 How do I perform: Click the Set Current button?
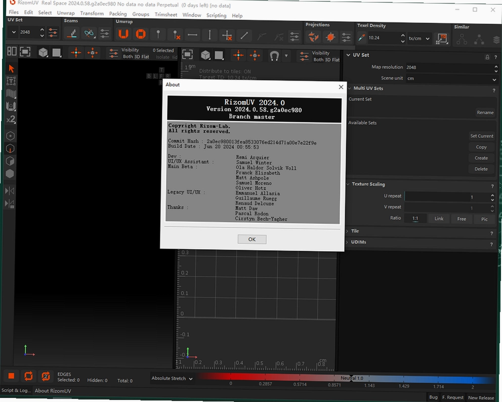482,136
